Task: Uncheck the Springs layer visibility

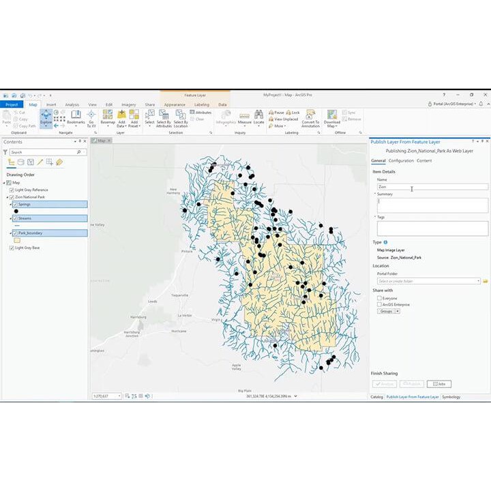Action: click(15, 204)
